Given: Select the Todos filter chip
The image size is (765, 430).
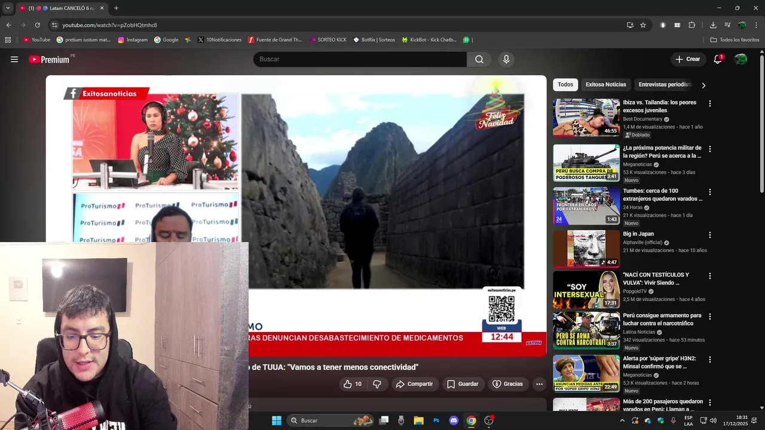Looking at the screenshot, I should coord(565,85).
